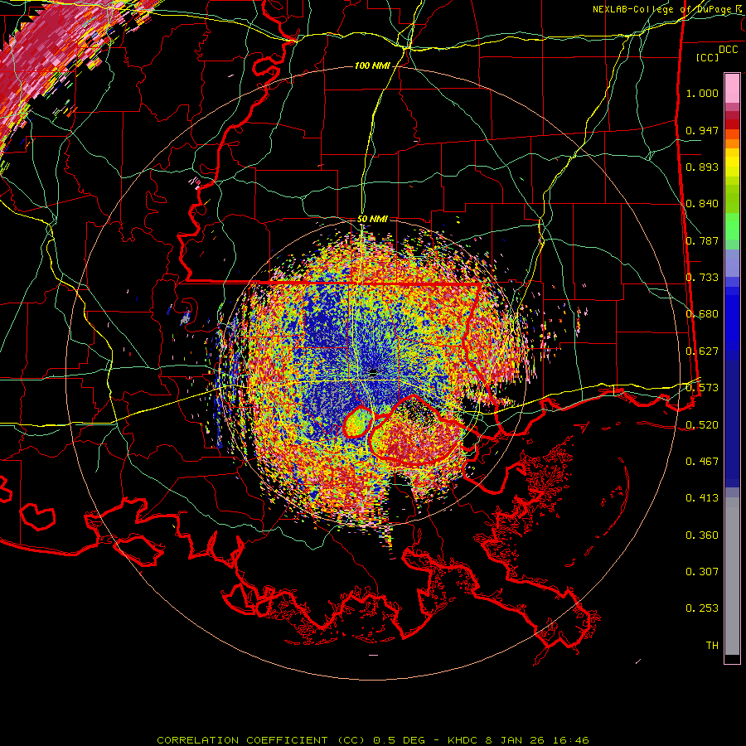Viewport: 746px width, 746px height.
Task: Click the 0.573 scale value
Action: 702,388
